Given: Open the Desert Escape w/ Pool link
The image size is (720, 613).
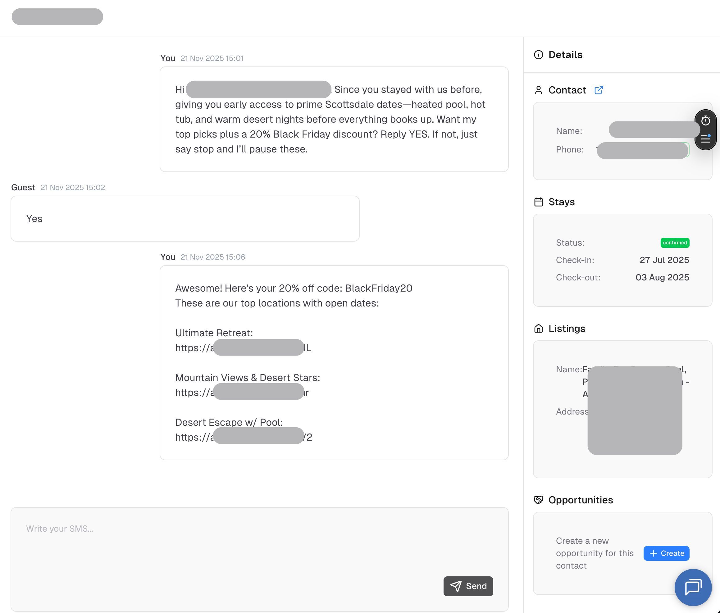Looking at the screenshot, I should (x=243, y=437).
